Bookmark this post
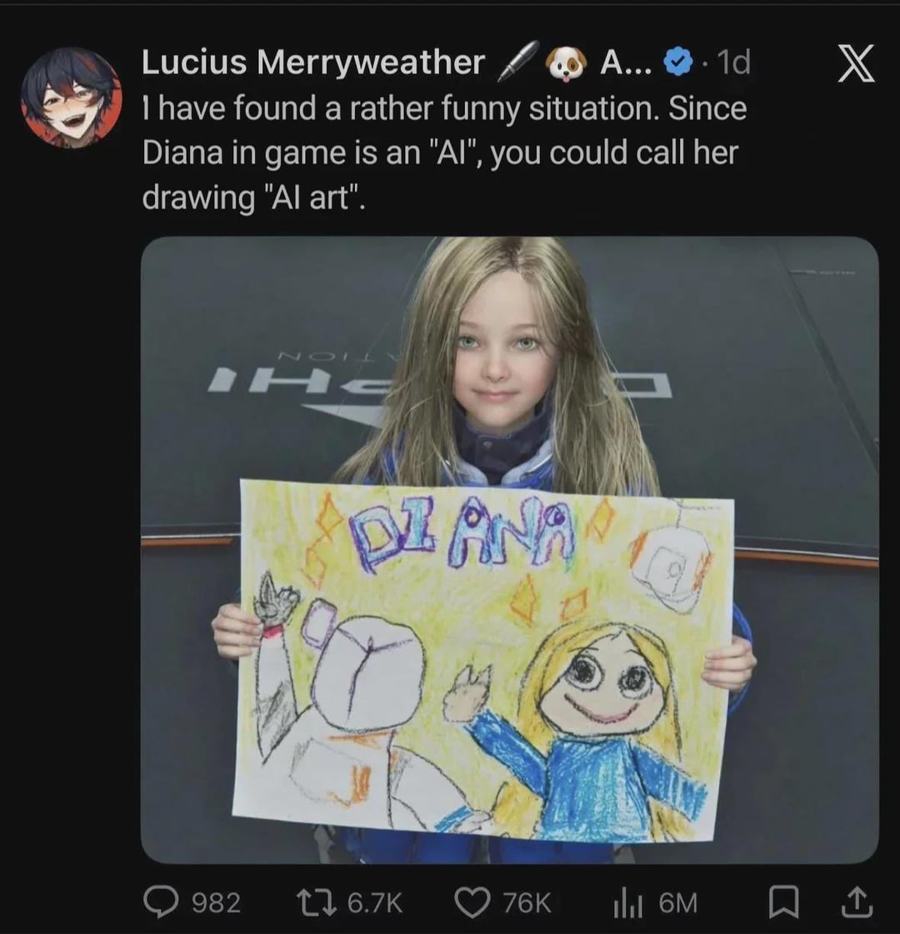This screenshot has height=934, width=900. point(783,902)
